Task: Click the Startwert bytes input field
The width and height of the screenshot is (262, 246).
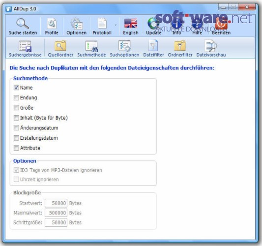Action: [x=56, y=203]
